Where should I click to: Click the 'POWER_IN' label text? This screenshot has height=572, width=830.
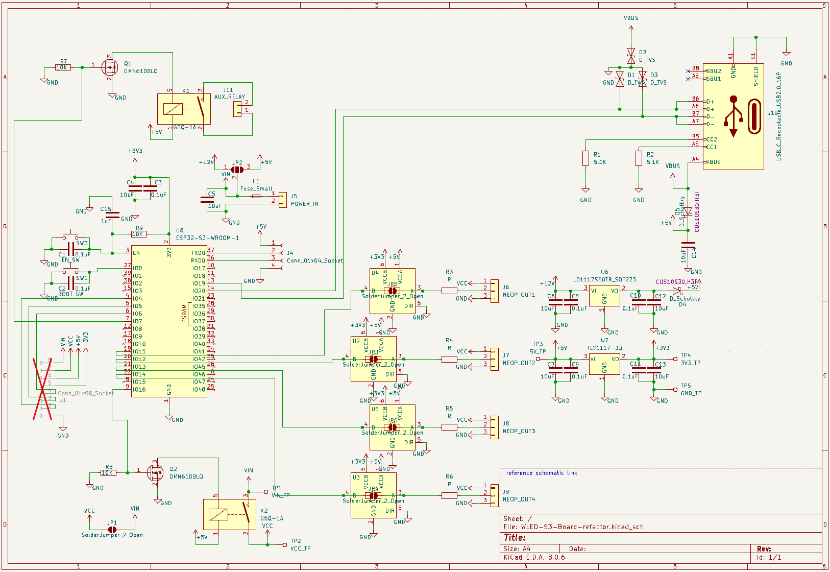pos(305,204)
